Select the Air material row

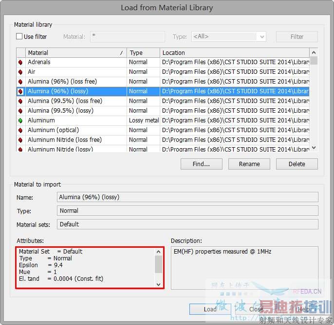coord(163,72)
